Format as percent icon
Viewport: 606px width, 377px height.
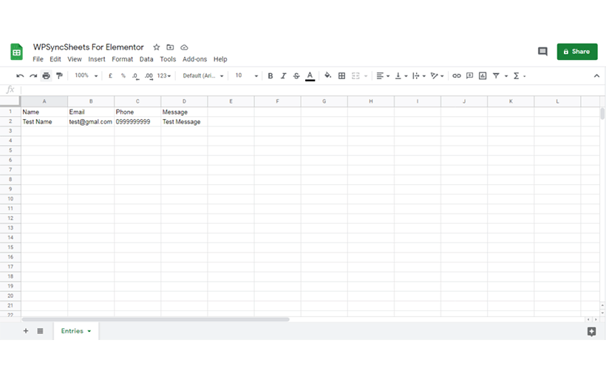click(123, 76)
